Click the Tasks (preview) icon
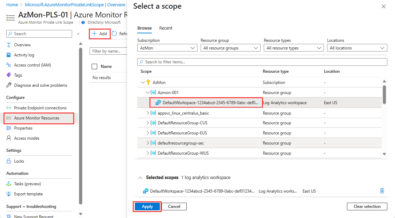Screen dimensions: 395x218 tap(9, 184)
